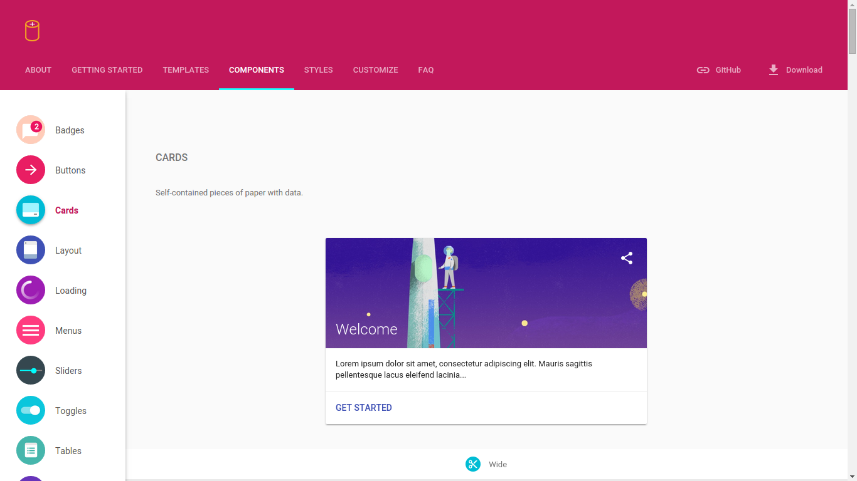This screenshot has width=857, height=481.
Task: Click the Wide toggle below the card
Action: (x=498, y=464)
